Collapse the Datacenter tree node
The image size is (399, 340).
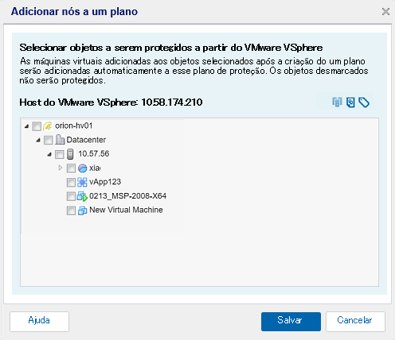tap(38, 140)
